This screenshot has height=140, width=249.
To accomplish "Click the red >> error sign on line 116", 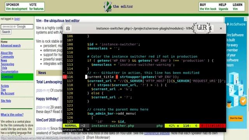I will 65,77.
